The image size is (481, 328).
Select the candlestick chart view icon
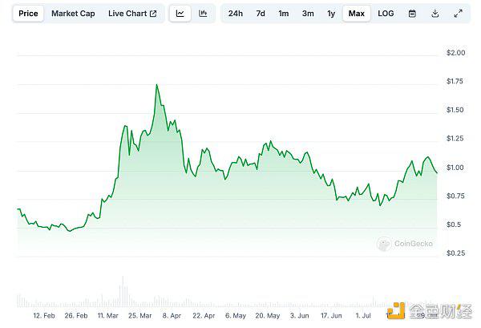pos(203,14)
